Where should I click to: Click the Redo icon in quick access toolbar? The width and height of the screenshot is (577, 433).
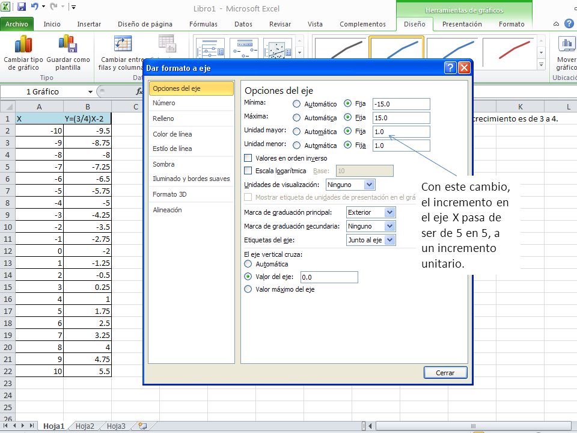[53, 6]
